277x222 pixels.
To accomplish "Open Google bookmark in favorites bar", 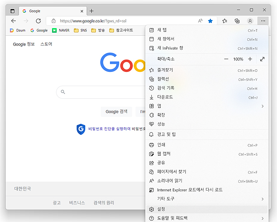I will pos(39,30).
